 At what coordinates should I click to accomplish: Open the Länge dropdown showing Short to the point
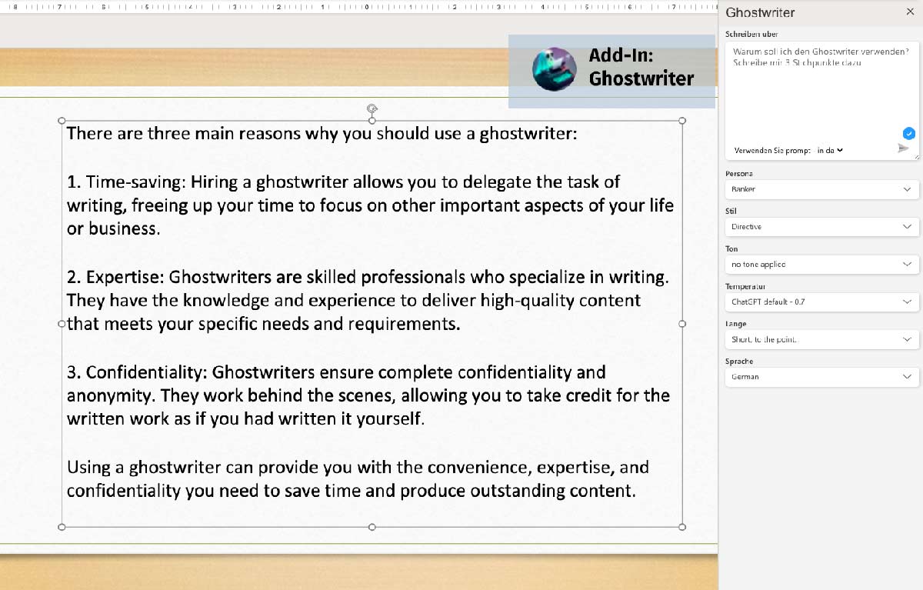pos(821,339)
